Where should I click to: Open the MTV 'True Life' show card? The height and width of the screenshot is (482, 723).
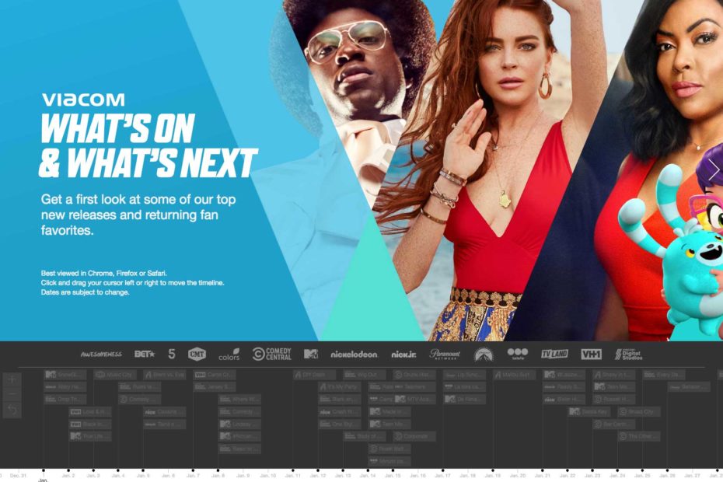click(x=90, y=436)
